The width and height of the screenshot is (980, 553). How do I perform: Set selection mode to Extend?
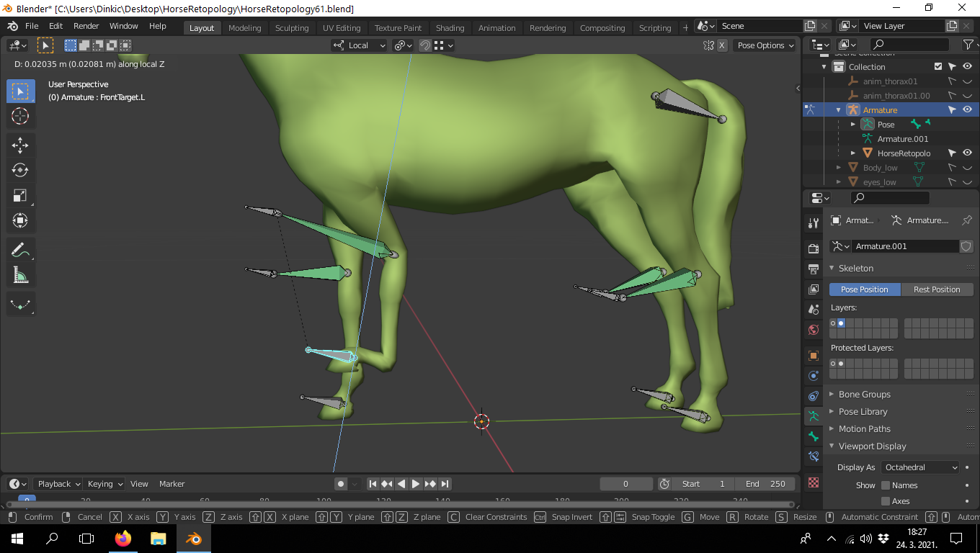pos(84,45)
